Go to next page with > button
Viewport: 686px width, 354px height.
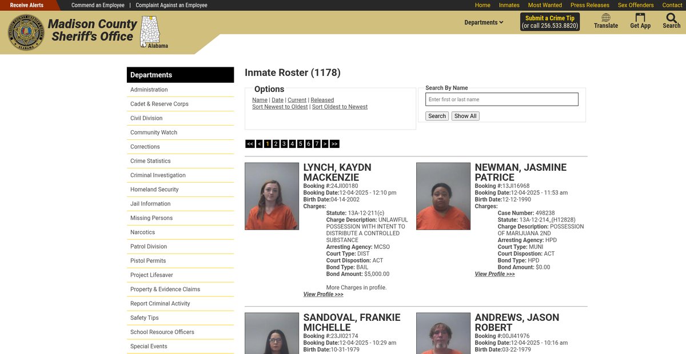325,144
